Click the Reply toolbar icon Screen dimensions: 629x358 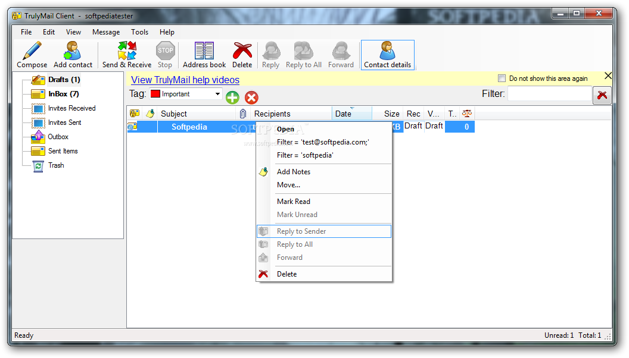271,51
